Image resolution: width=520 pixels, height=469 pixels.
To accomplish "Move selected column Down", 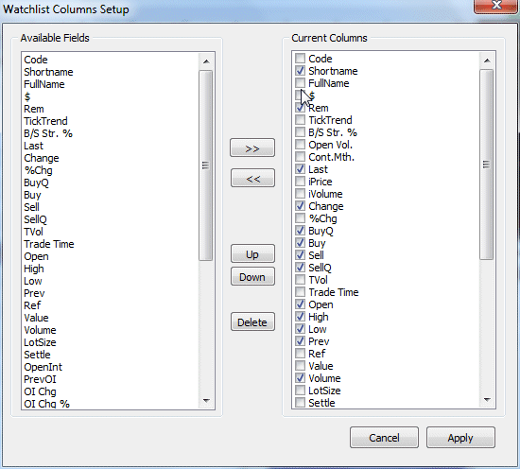I will coord(252,277).
